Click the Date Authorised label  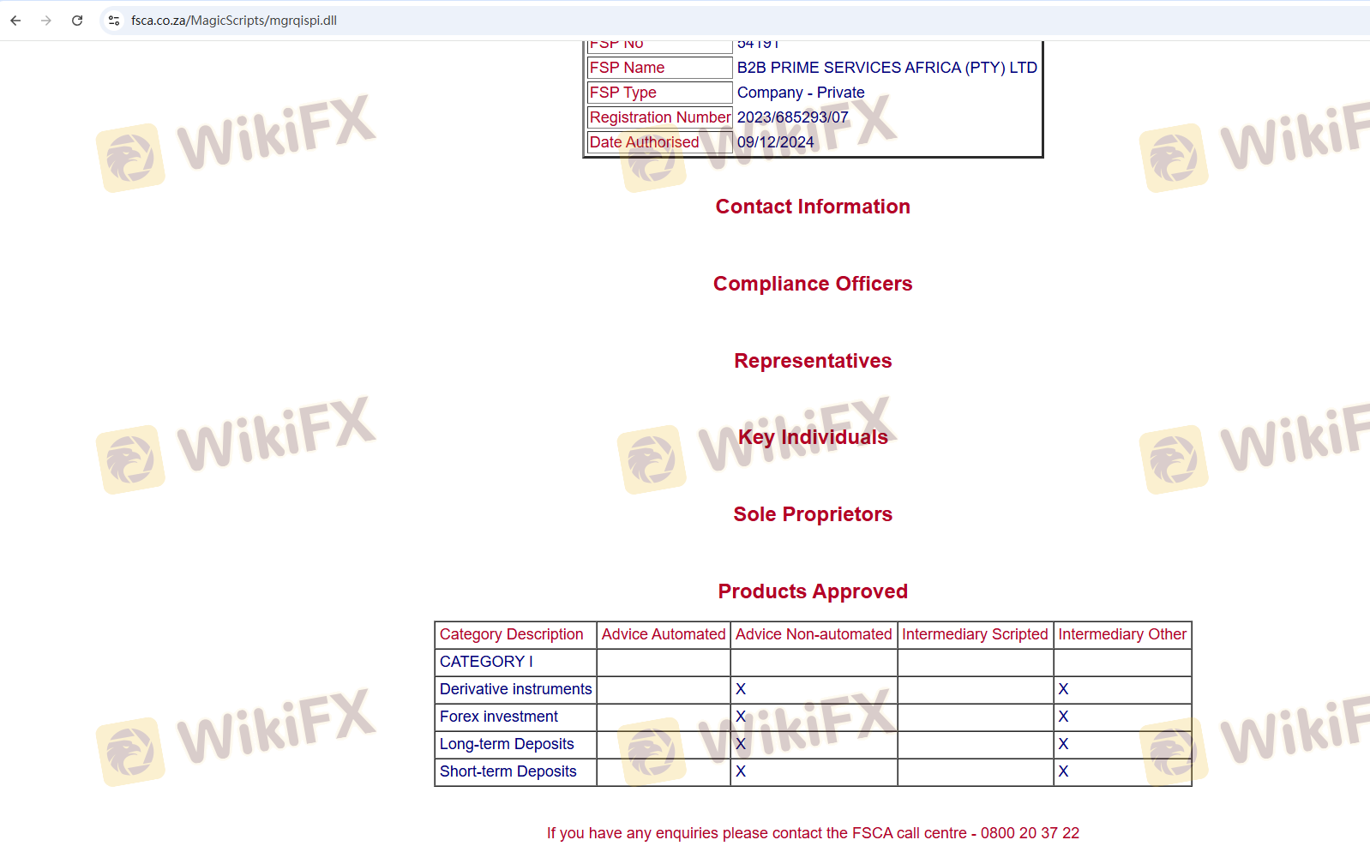point(645,142)
